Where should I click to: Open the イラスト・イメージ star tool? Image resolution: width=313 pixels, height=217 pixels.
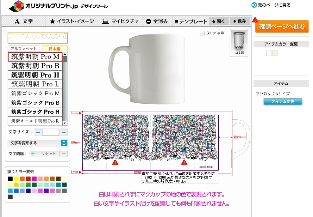pos(72,21)
